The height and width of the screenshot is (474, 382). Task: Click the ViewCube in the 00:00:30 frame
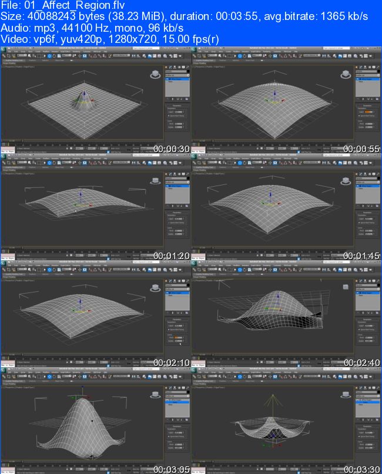tap(156, 74)
